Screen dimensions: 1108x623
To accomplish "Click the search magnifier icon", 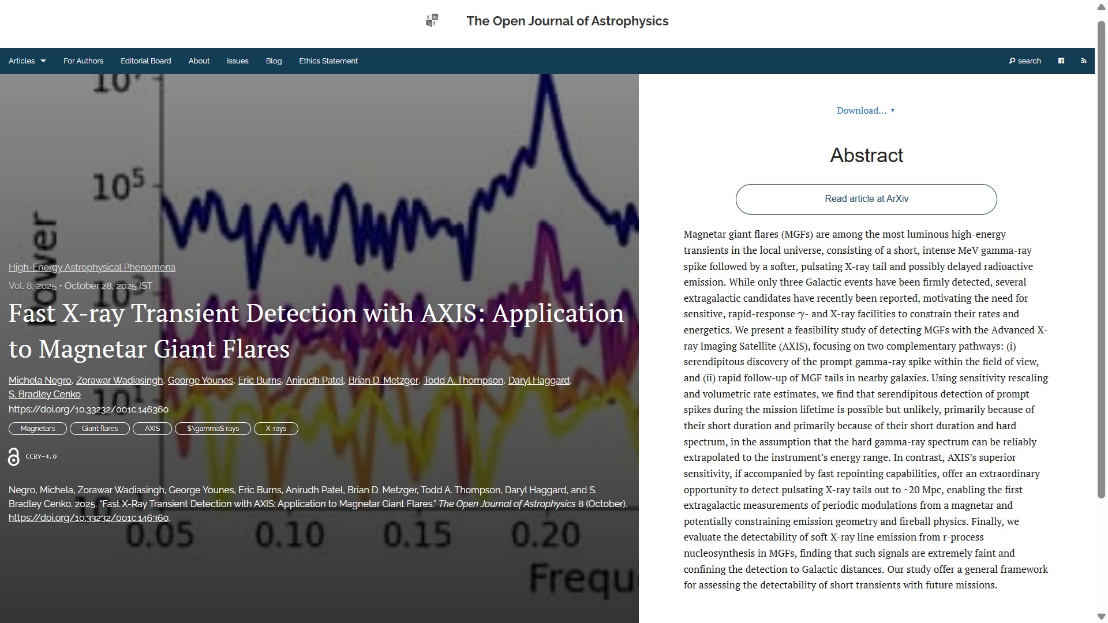I will pyautogui.click(x=1012, y=61).
